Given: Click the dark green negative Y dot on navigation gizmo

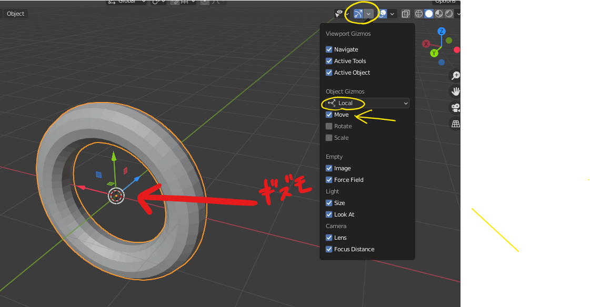Looking at the screenshot, I should (449, 40).
